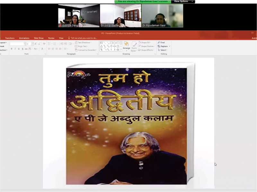Click Ribbon Display Options icon
The width and height of the screenshot is (257, 192).
(252, 33)
